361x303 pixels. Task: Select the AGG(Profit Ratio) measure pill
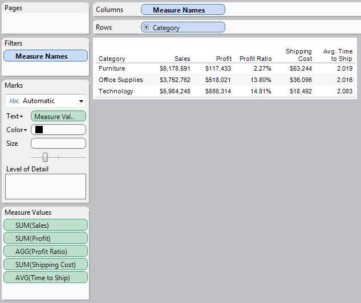tap(46, 251)
